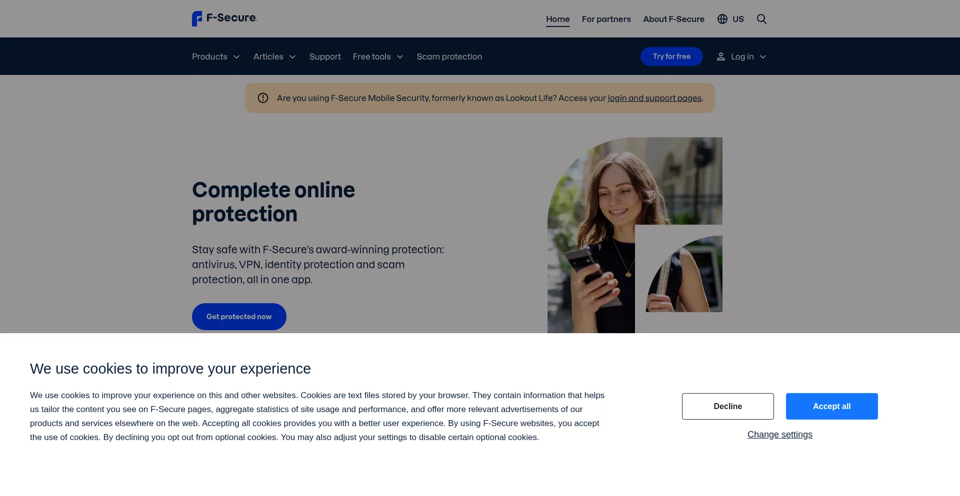Open search with magnifying glass icon

(761, 19)
